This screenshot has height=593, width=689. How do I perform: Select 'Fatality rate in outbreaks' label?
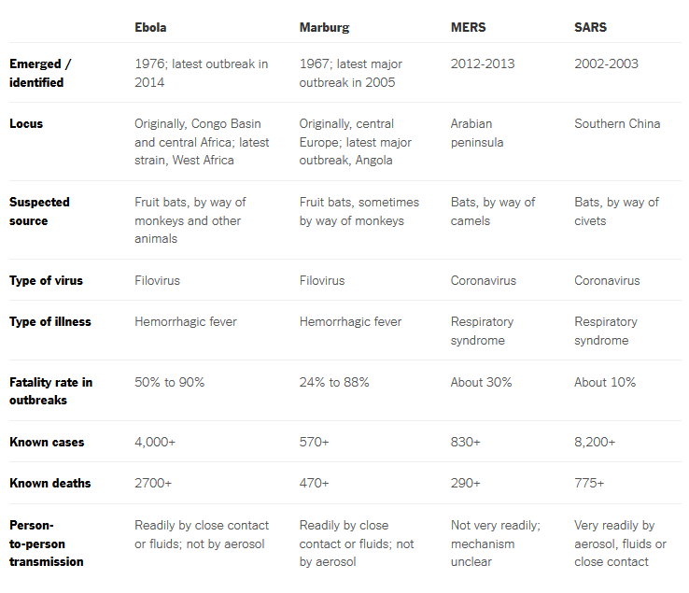point(51,390)
